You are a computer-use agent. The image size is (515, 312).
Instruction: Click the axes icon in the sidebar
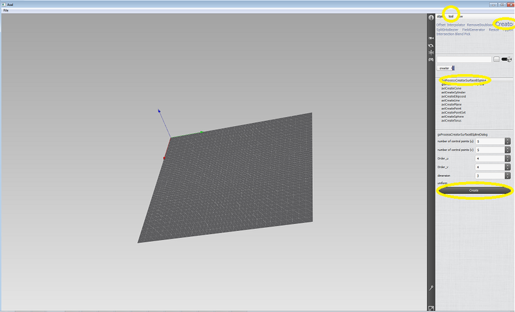point(431,52)
